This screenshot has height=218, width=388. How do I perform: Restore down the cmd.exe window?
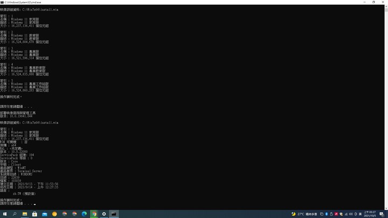373,2
